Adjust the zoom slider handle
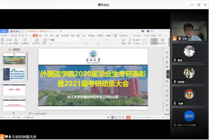The image size is (209, 140). click(x=148, y=118)
